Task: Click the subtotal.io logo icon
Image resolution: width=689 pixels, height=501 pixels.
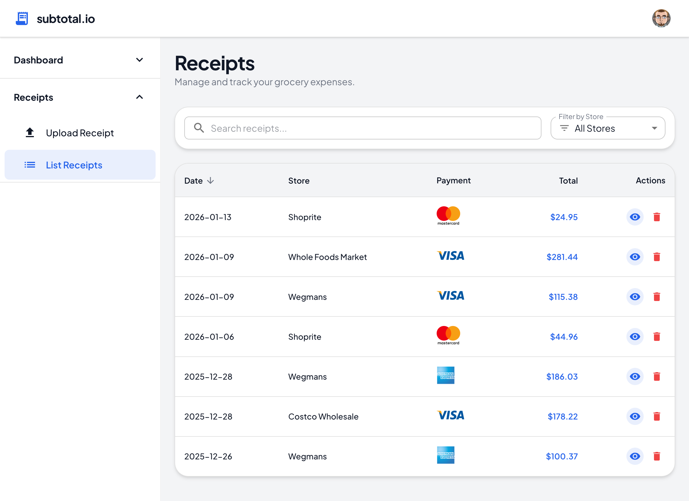Action: [x=22, y=18]
